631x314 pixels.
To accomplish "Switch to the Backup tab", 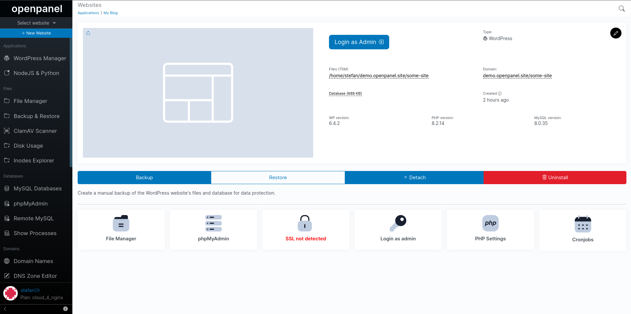I will point(144,178).
